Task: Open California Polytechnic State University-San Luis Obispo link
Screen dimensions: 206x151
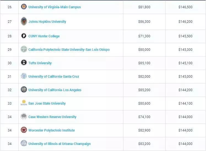Action: point(69,50)
